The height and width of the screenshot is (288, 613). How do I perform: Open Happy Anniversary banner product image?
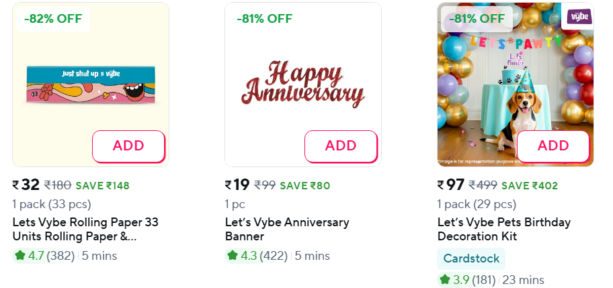coord(303,84)
